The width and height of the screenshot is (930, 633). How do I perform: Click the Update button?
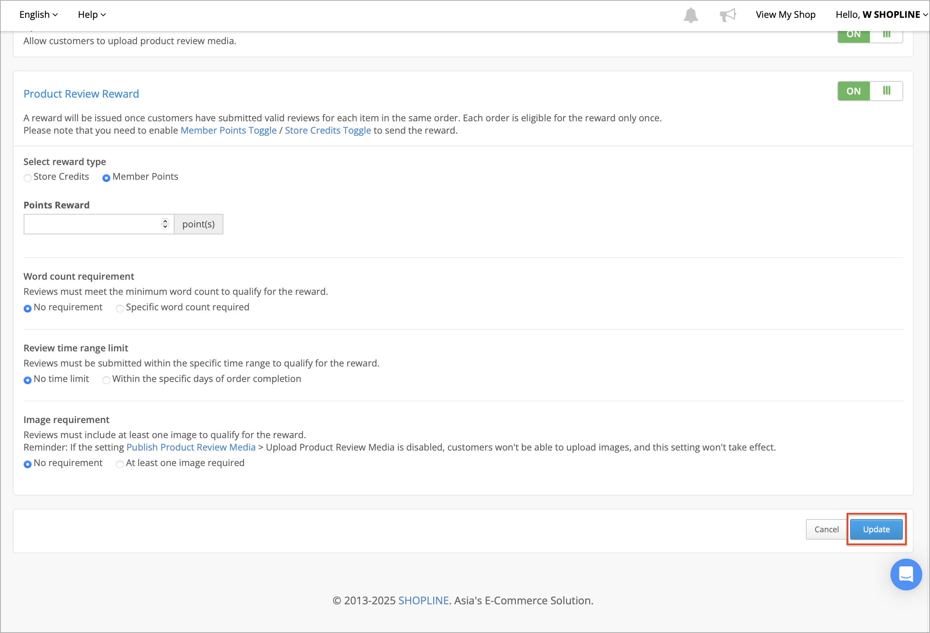[x=876, y=529]
